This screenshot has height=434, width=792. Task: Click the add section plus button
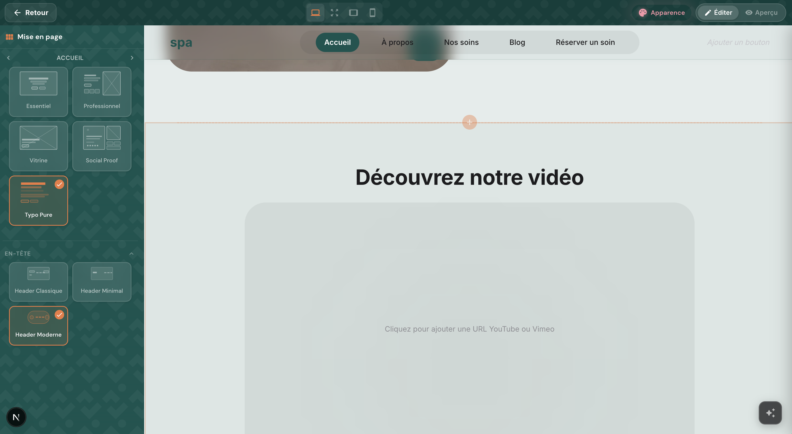[469, 122]
